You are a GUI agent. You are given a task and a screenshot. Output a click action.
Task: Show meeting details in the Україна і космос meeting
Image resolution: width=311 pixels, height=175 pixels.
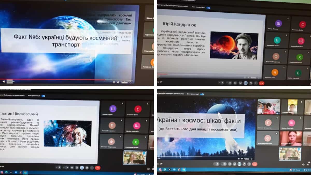[x=303, y=164]
